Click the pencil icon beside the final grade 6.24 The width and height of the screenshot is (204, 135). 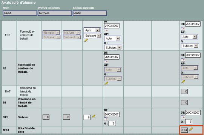coord(191,129)
